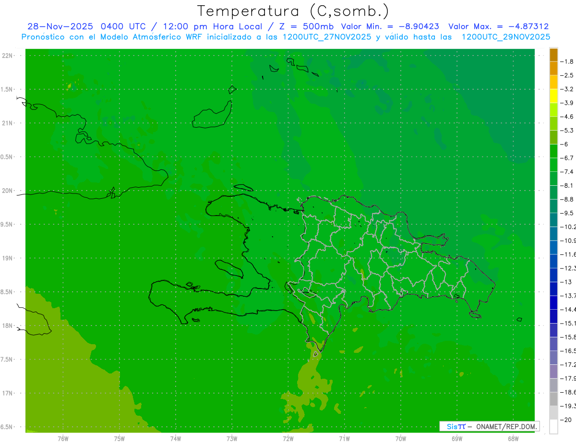Click the '73W' longitude label
Viewport: 576px width, 445px height.
click(x=232, y=439)
